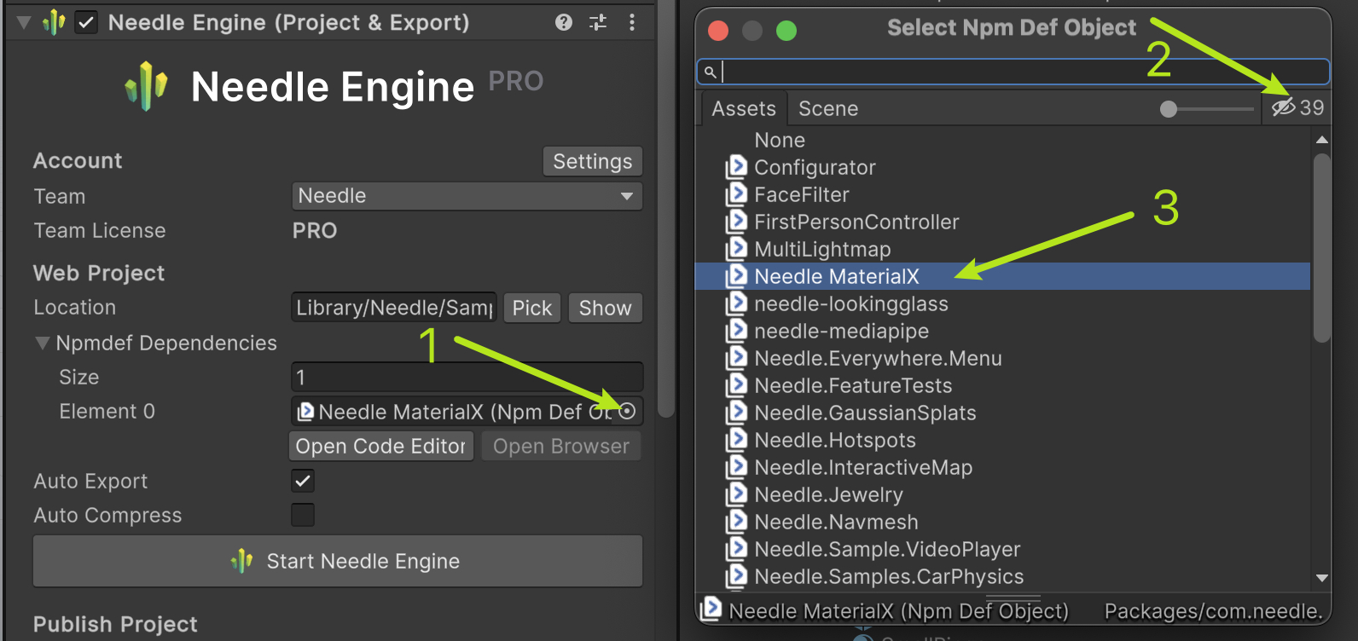Viewport: 1358px width, 641px height.
Task: Switch to the Assets tab
Action: [743, 108]
